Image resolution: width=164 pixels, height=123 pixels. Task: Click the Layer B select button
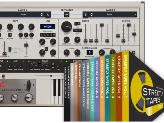pyautogui.click(x=86, y=14)
